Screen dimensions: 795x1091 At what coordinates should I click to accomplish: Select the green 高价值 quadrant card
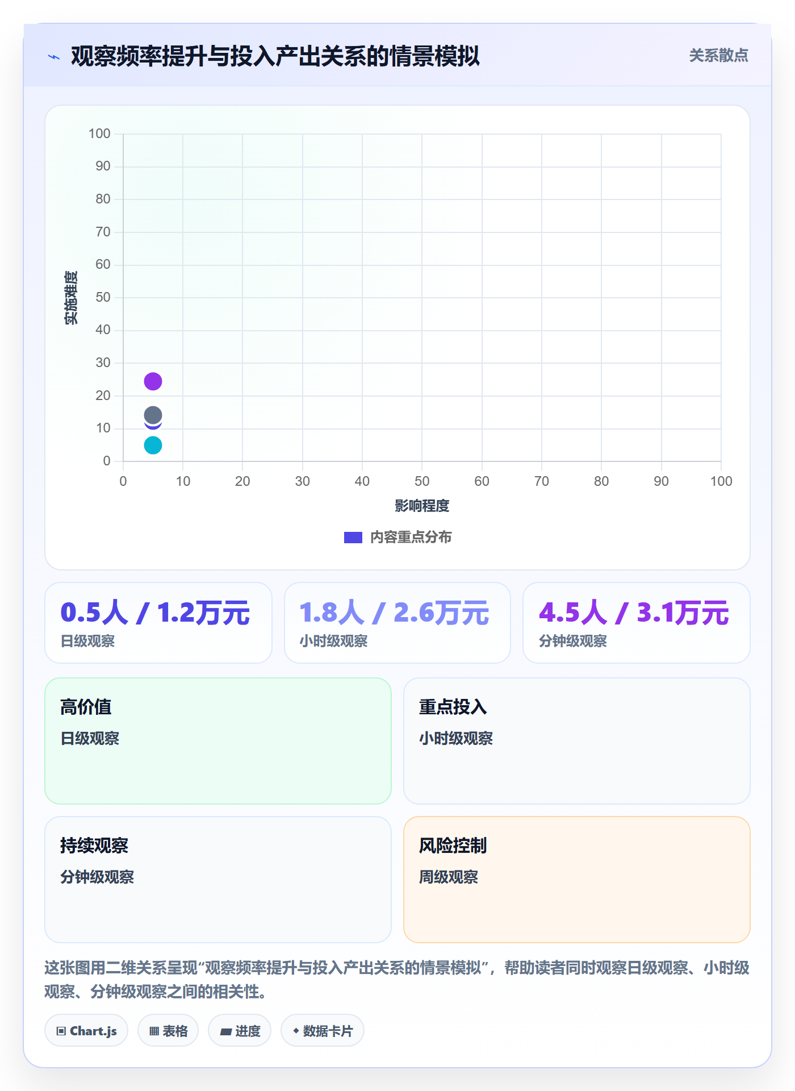coord(218,741)
